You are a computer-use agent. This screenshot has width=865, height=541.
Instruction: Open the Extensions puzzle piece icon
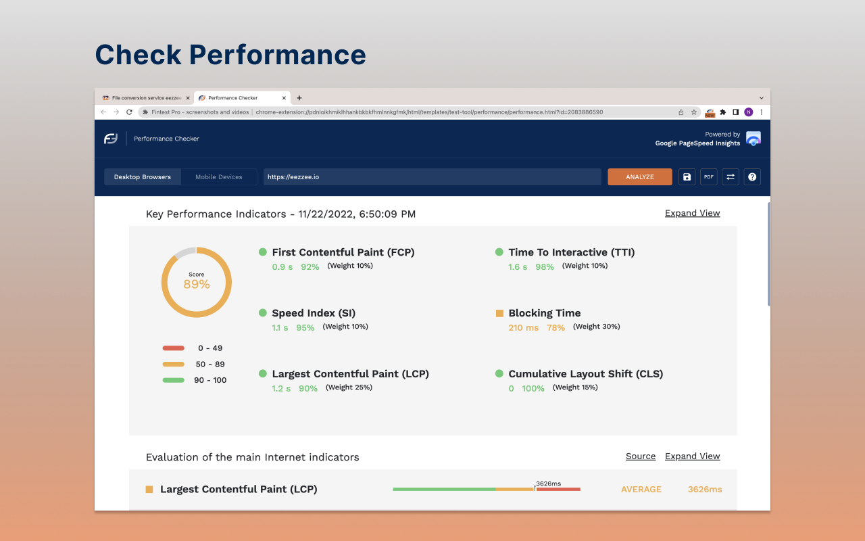click(x=722, y=112)
